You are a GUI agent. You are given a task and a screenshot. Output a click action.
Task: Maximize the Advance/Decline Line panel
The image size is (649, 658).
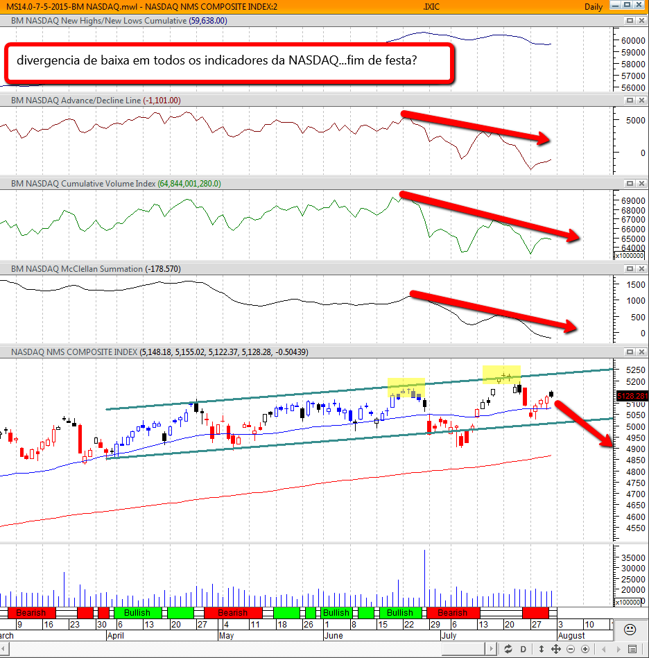pyautogui.click(x=630, y=101)
